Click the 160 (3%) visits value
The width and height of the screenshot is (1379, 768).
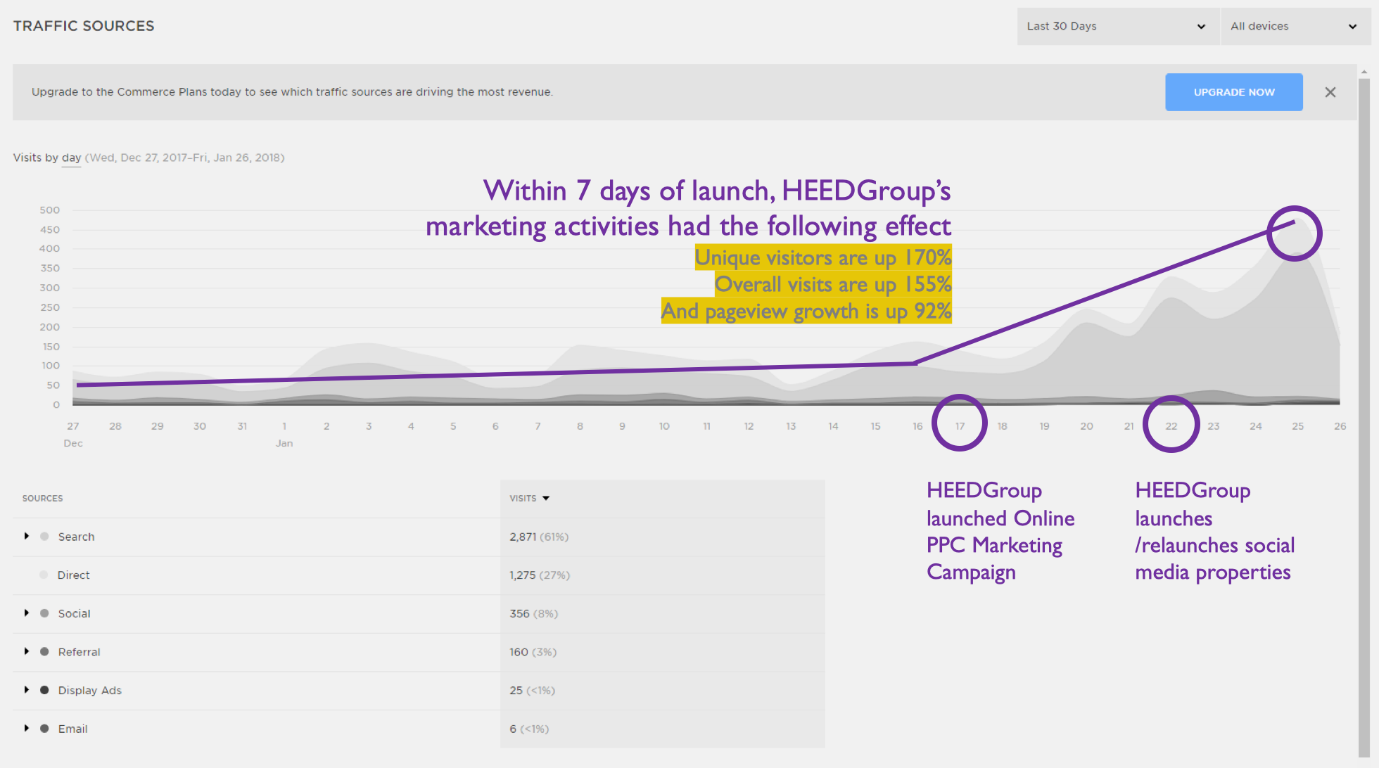click(533, 652)
